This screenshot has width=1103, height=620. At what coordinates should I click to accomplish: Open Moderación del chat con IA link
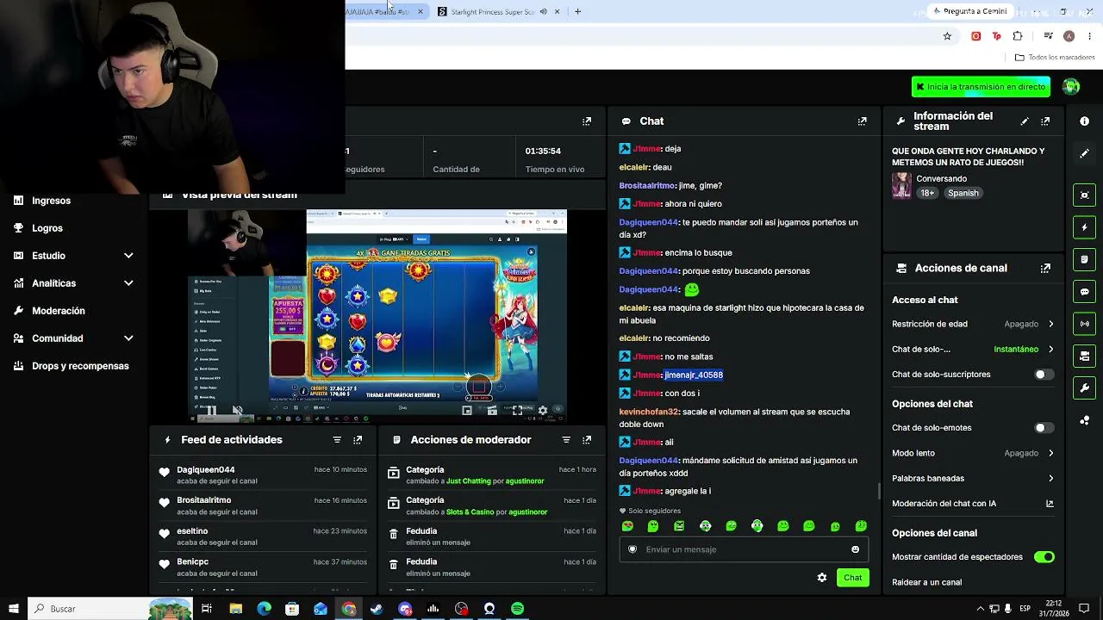(x=973, y=504)
